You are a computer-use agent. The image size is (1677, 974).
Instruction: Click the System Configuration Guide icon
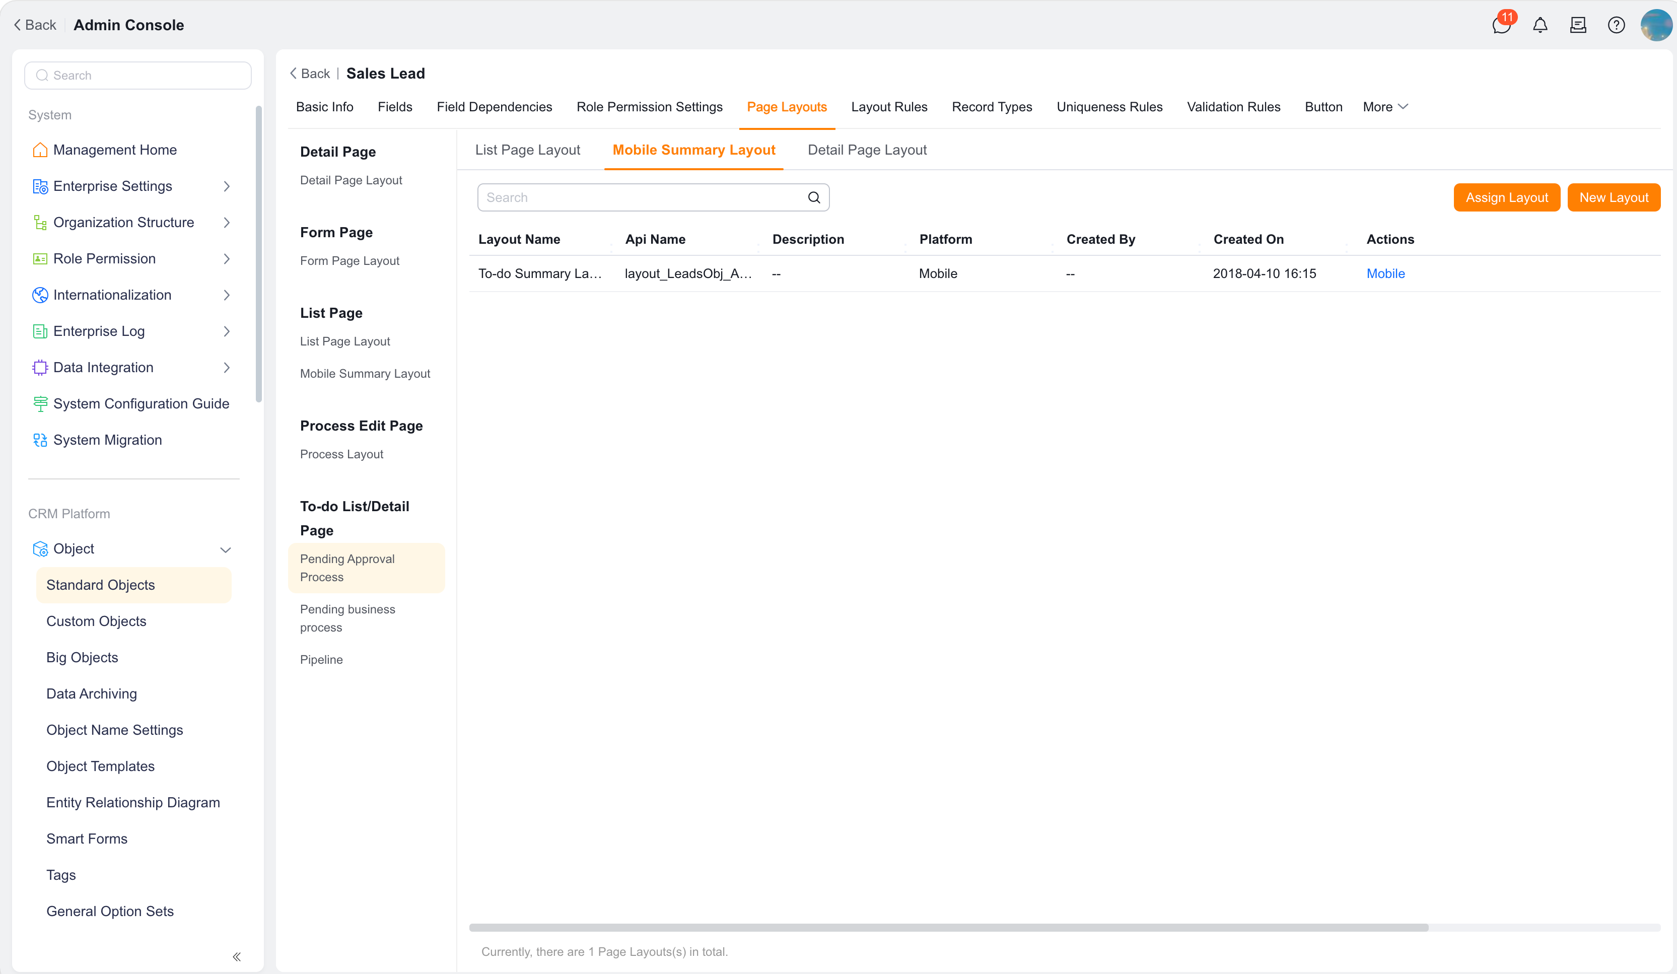(x=40, y=404)
